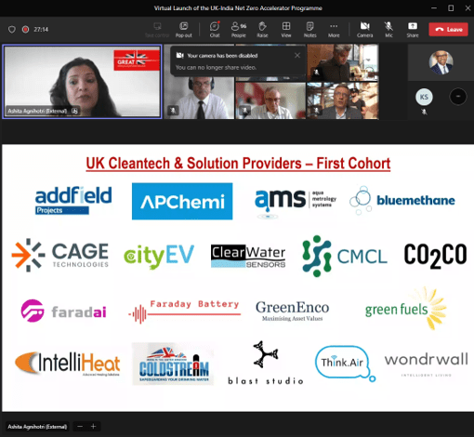Click the CAGE Technologies logo

click(x=59, y=255)
